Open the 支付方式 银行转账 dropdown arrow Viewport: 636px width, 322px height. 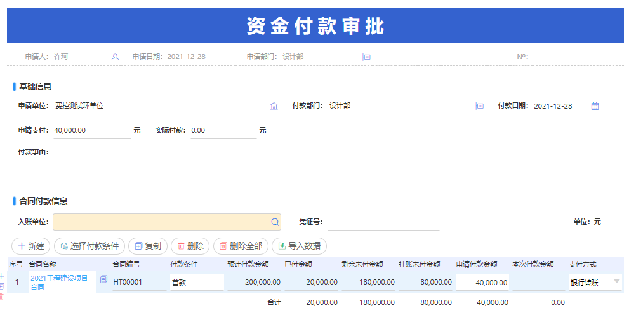(617, 281)
